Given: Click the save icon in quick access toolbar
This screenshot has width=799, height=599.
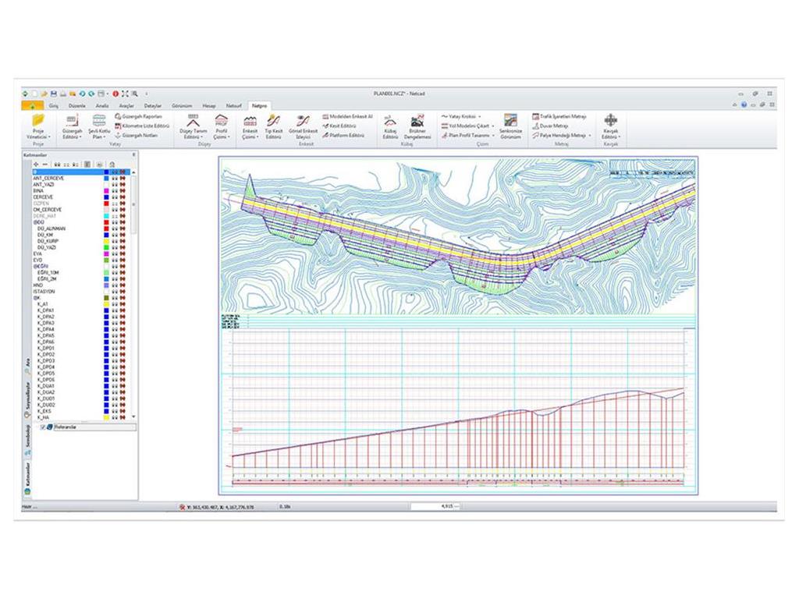Looking at the screenshot, I should pyautogui.click(x=53, y=93).
